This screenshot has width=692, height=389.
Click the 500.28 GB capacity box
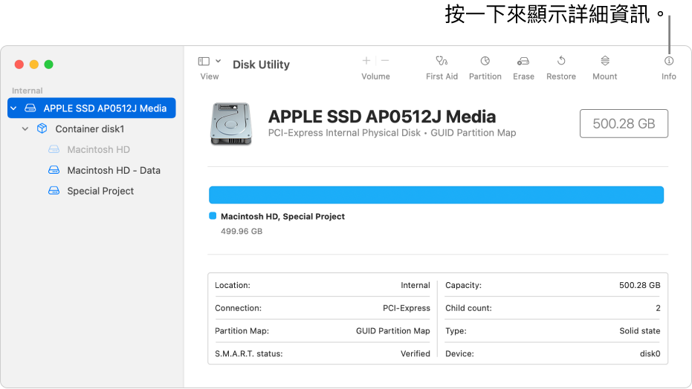click(x=624, y=123)
